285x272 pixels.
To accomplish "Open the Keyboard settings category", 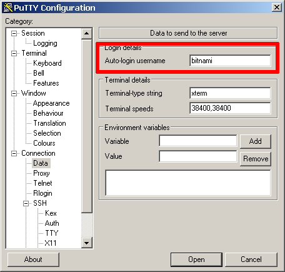I will (x=47, y=63).
